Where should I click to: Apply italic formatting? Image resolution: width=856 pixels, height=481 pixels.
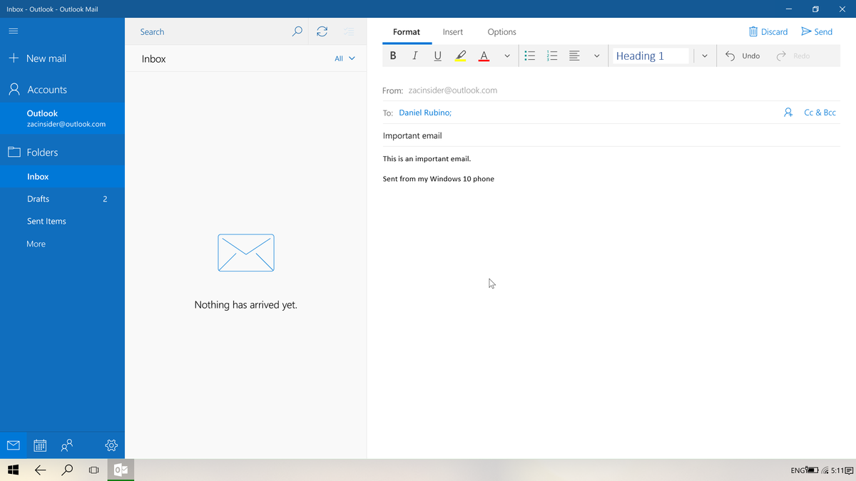point(415,55)
